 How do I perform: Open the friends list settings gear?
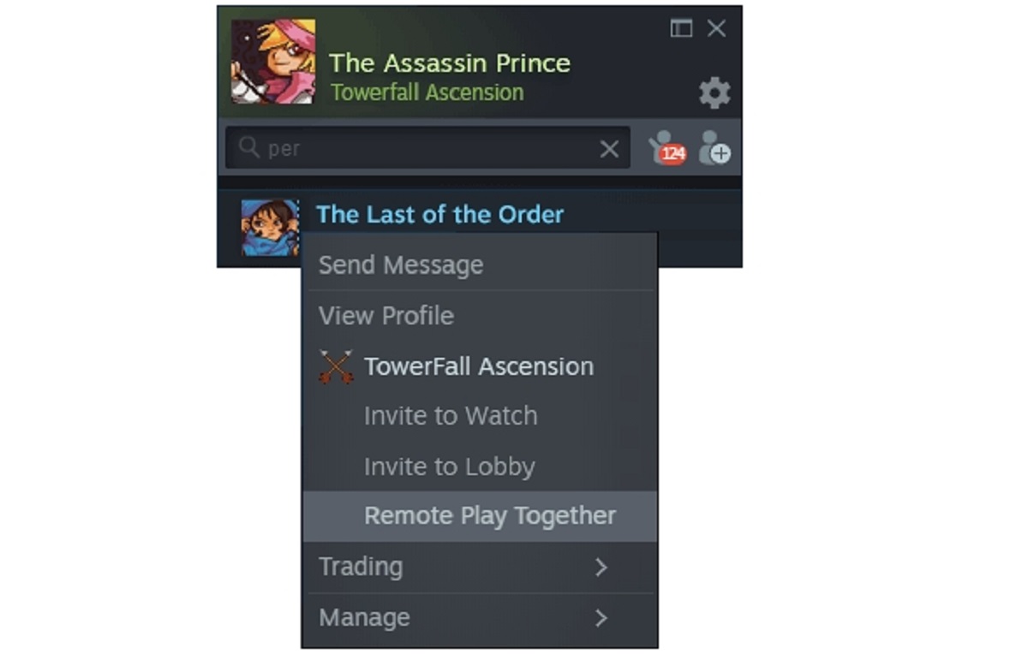pos(714,92)
